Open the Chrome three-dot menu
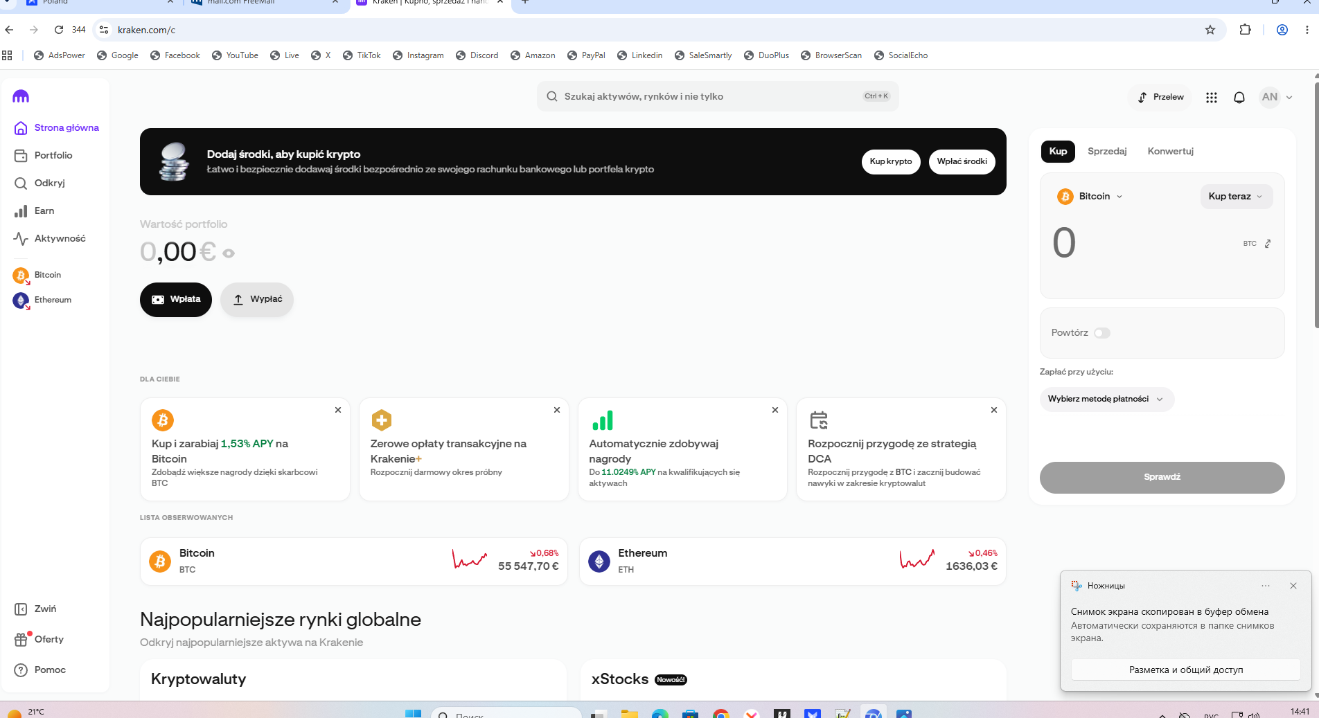 (x=1307, y=30)
